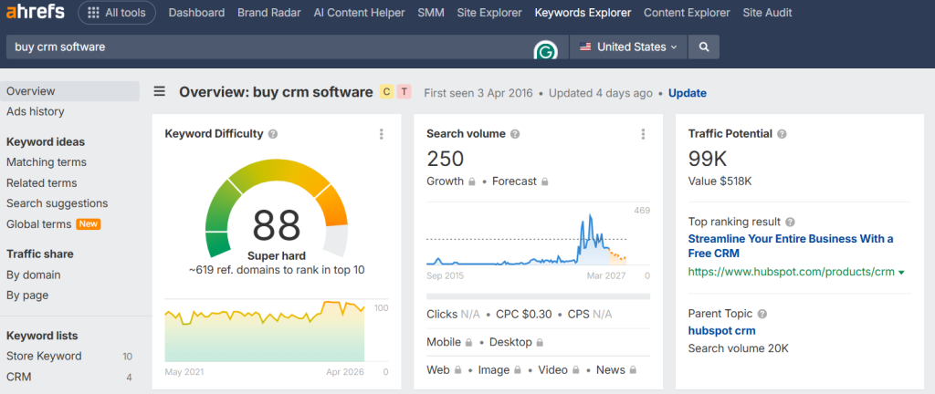The height and width of the screenshot is (394, 935).
Task: Click the Update link
Action: (687, 93)
